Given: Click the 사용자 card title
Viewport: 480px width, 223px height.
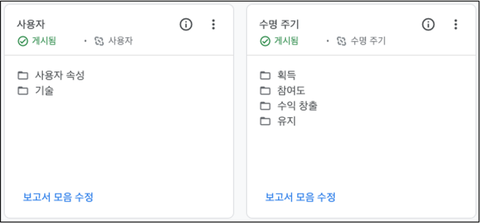Looking at the screenshot, I should click(31, 24).
